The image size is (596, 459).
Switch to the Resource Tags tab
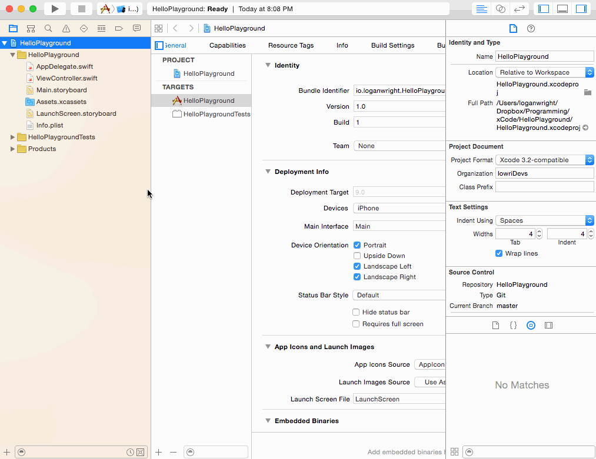tap(291, 46)
